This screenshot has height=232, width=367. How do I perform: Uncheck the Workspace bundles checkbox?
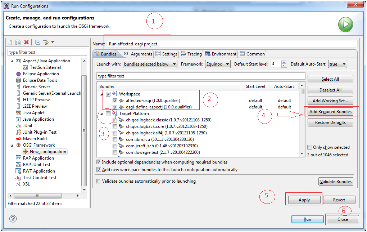point(108,94)
